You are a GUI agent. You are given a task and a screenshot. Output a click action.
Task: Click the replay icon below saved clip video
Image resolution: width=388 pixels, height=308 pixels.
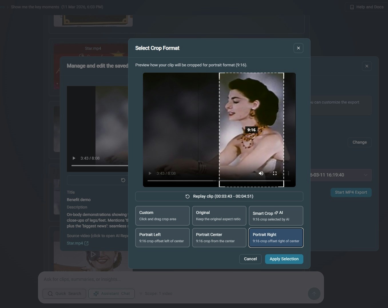tap(123, 180)
